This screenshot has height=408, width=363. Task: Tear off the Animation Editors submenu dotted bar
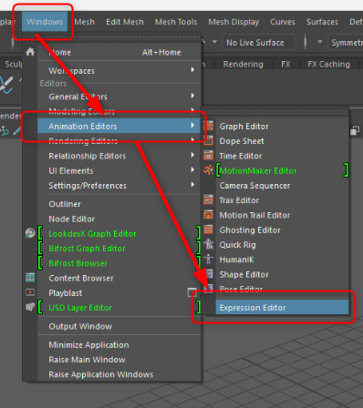275,112
